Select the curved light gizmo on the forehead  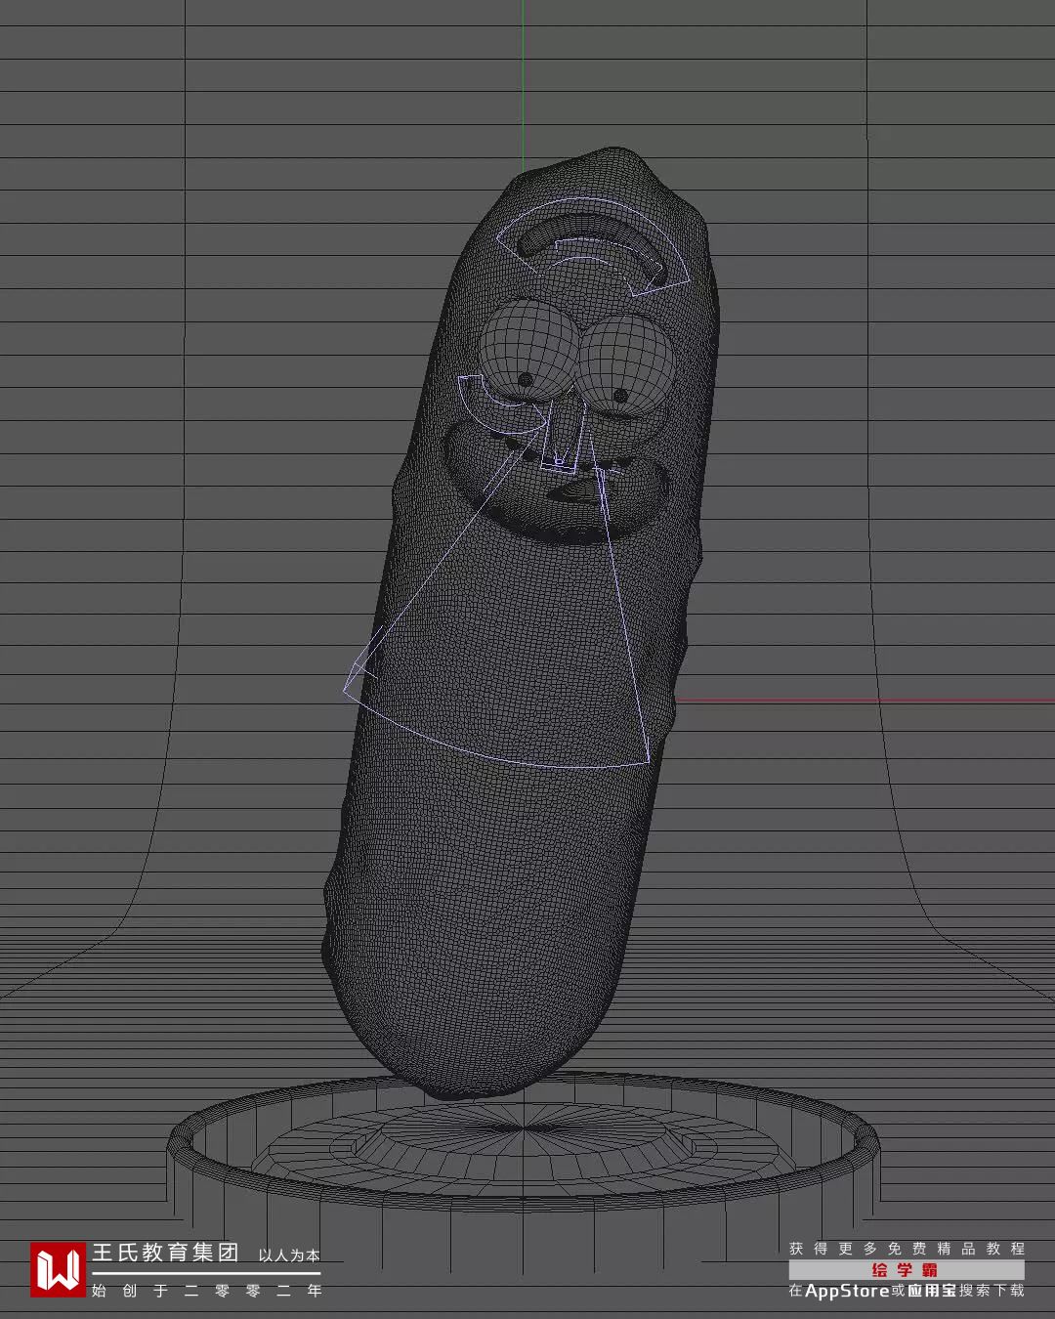click(594, 244)
